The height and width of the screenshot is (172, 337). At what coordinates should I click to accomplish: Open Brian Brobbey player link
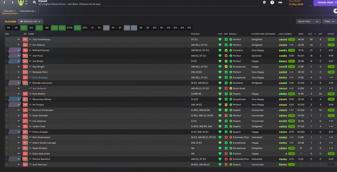point(40,78)
